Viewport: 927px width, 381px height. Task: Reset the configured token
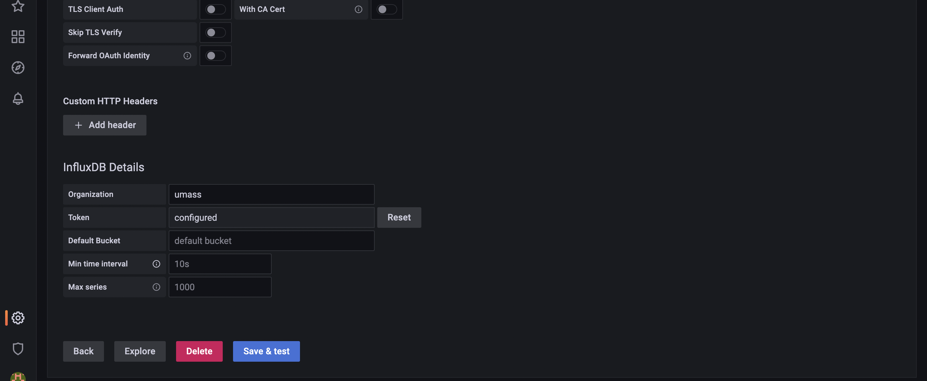coord(399,217)
